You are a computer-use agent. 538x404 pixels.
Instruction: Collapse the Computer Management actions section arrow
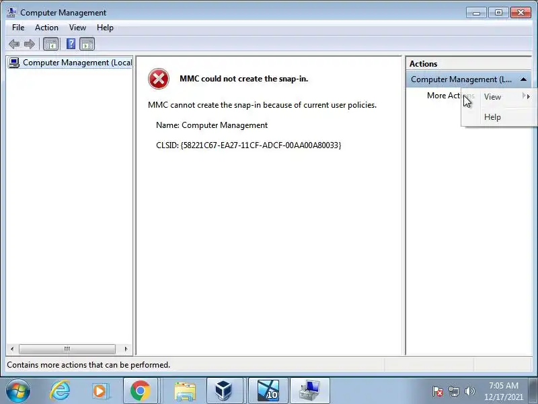point(523,79)
